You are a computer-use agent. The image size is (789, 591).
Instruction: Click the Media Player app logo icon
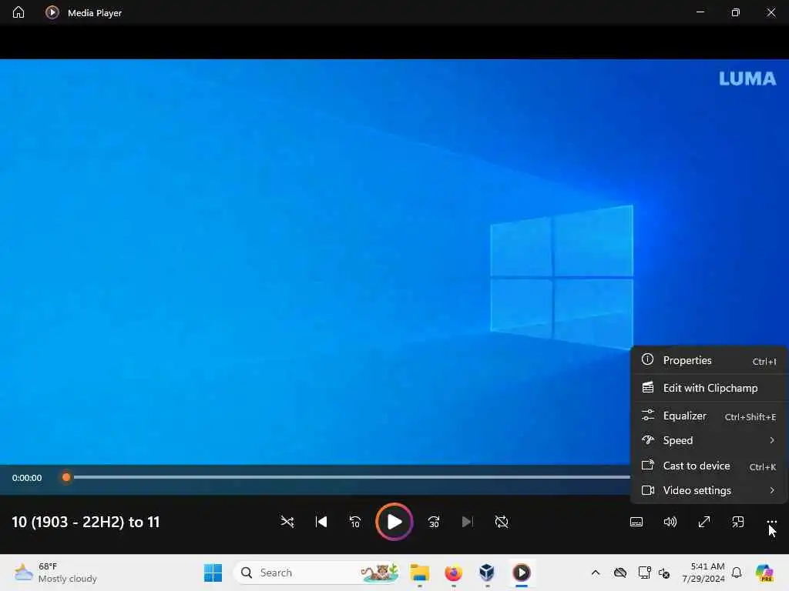pyautogui.click(x=52, y=12)
